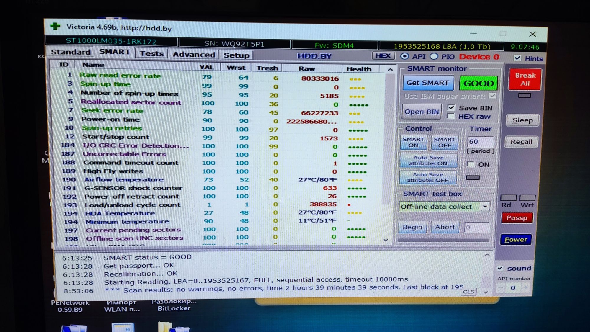Screen dimensions: 590x332
Task: Click the log panel scroll-up arrow
Action: (x=487, y=255)
